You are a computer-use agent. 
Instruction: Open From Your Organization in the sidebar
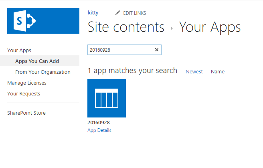[x=43, y=72]
